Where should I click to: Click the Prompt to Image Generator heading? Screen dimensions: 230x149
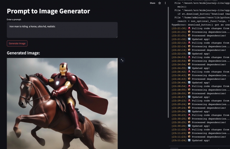coord(49,11)
